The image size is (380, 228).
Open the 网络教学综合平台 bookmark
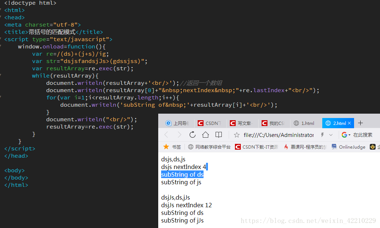click(x=209, y=147)
